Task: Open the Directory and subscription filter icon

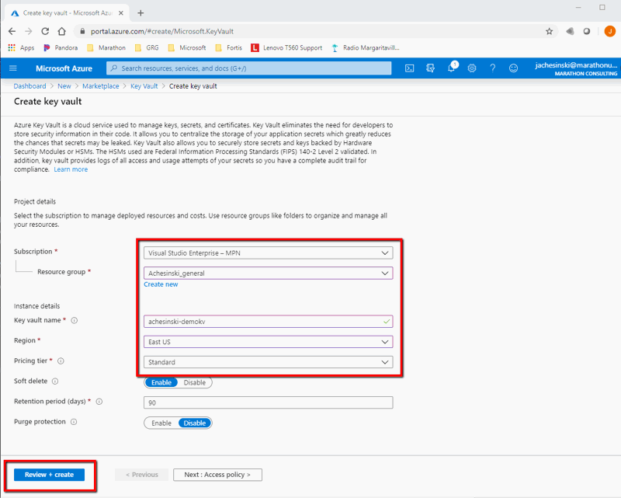Action: click(431, 68)
